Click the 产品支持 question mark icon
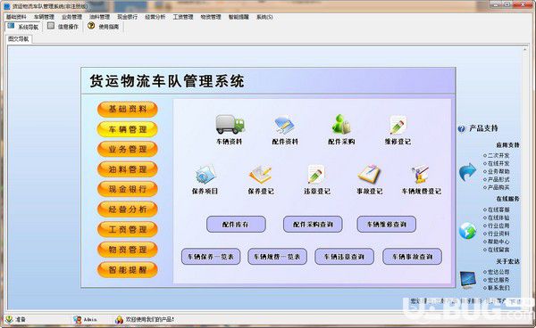This screenshot has width=536, height=328. coord(462,128)
